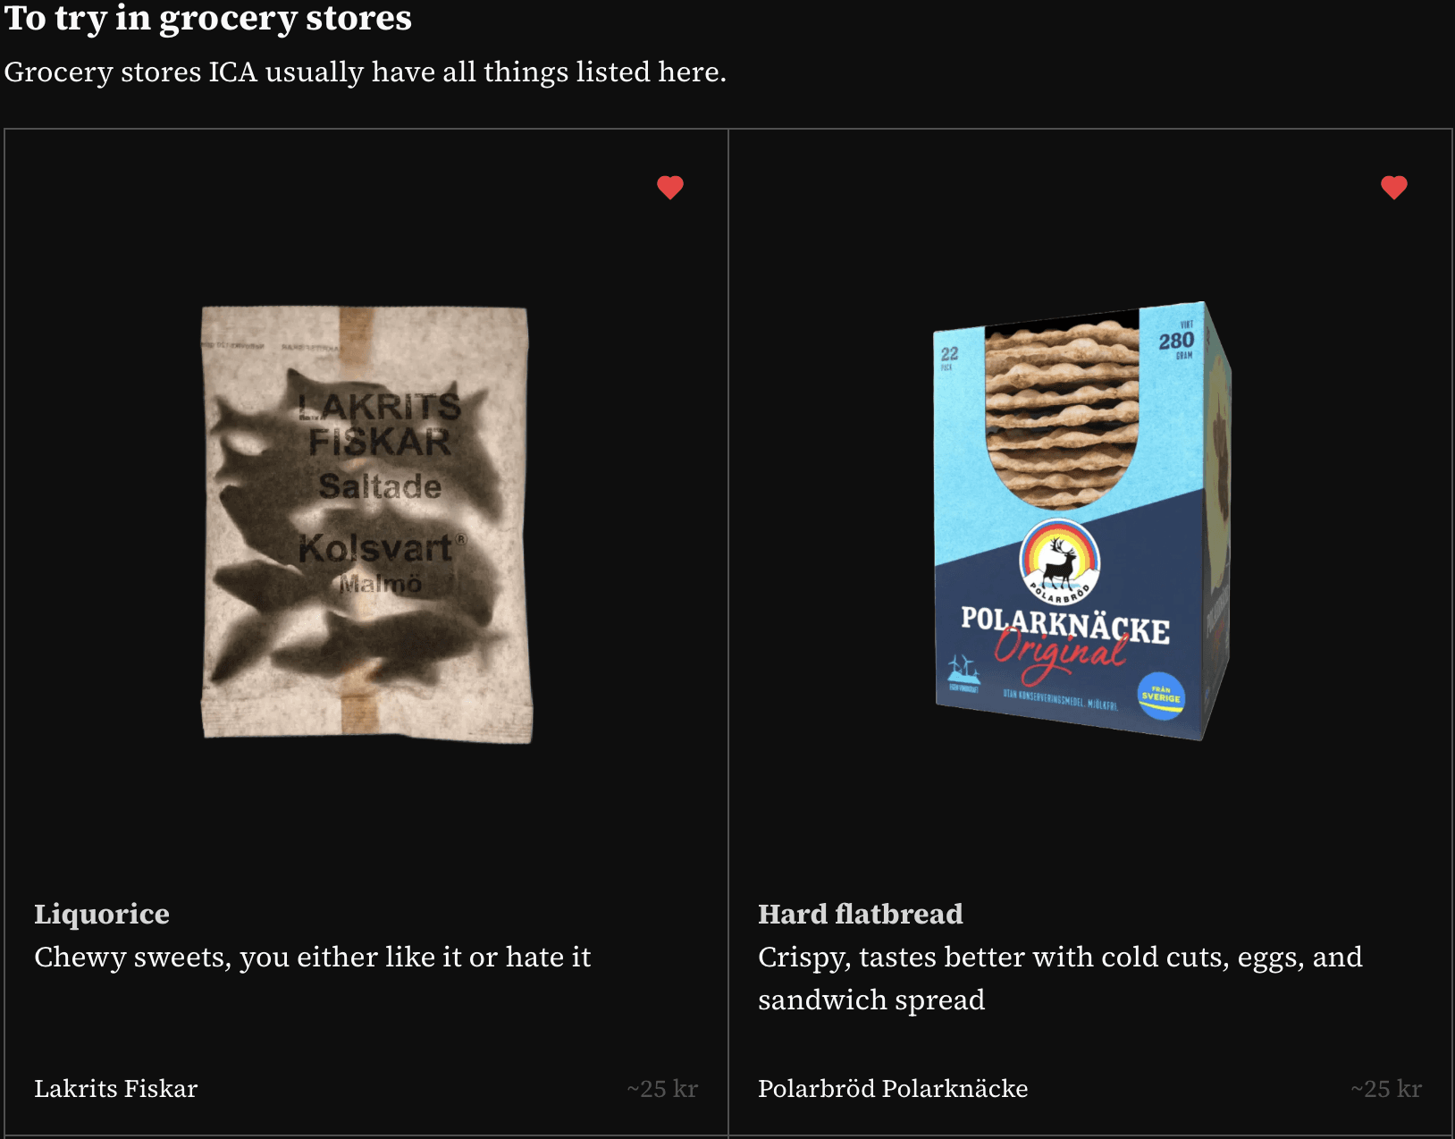Open the Lakrits Fiskar bag image

click(x=366, y=525)
